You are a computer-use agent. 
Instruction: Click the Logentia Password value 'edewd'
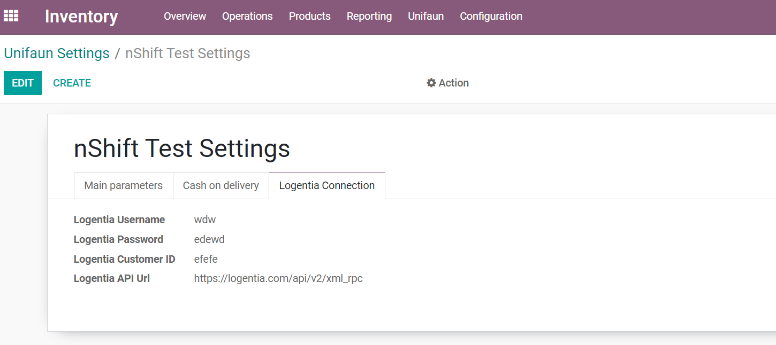[209, 239]
